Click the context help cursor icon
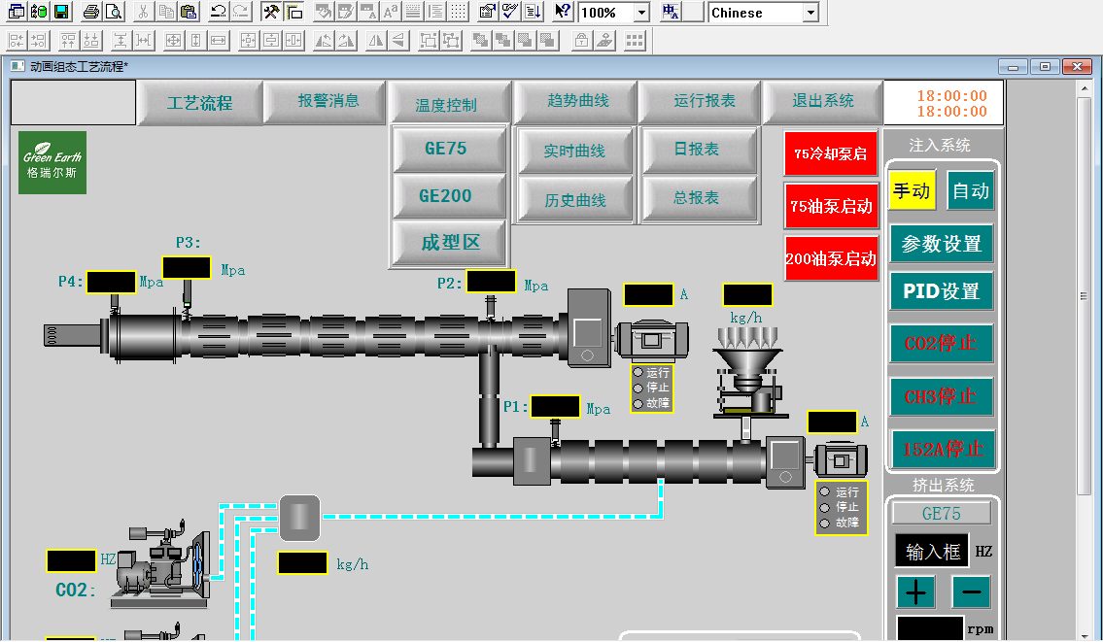Viewport: 1103px width, 642px height. click(563, 13)
